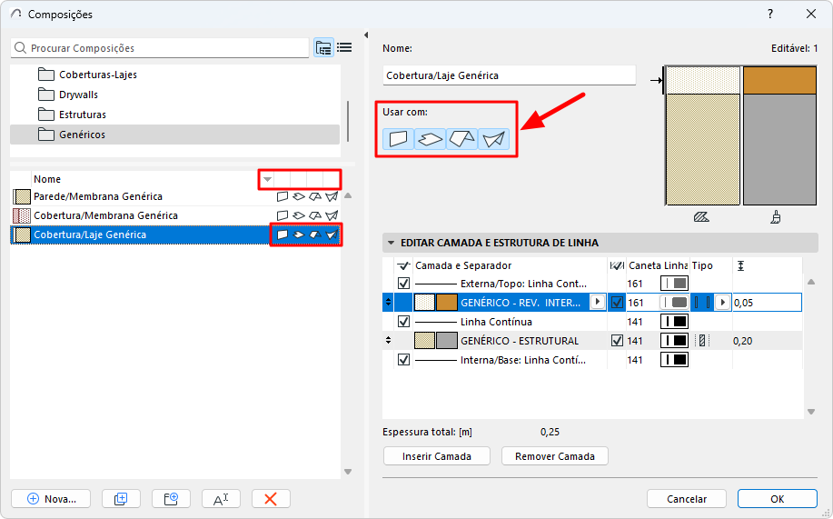Click the Inserir Camada button
Screen dimensions: 833x519
[437, 456]
